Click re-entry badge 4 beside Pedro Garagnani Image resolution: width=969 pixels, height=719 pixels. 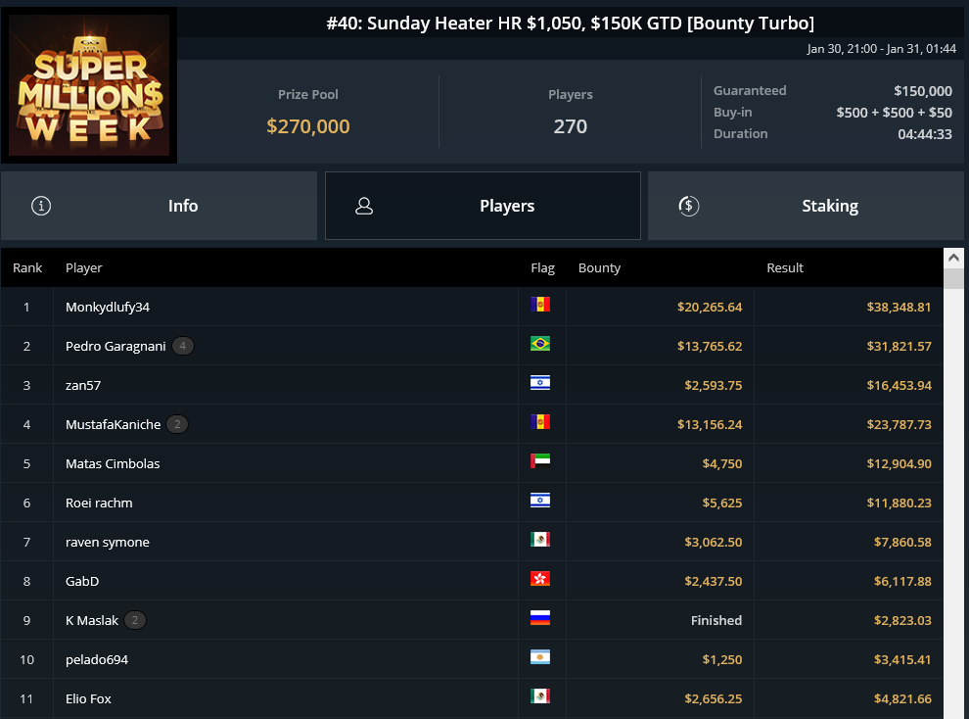pyautogui.click(x=183, y=346)
